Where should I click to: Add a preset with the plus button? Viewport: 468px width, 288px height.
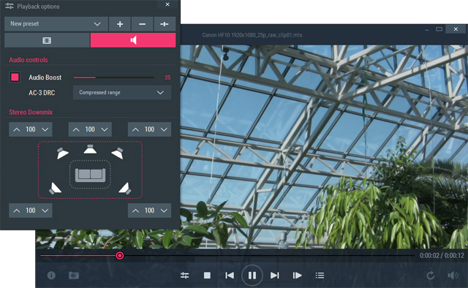(x=120, y=24)
